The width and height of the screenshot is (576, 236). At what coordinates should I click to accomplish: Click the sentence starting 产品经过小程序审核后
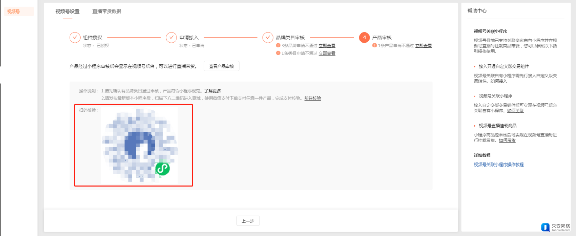tap(133, 66)
